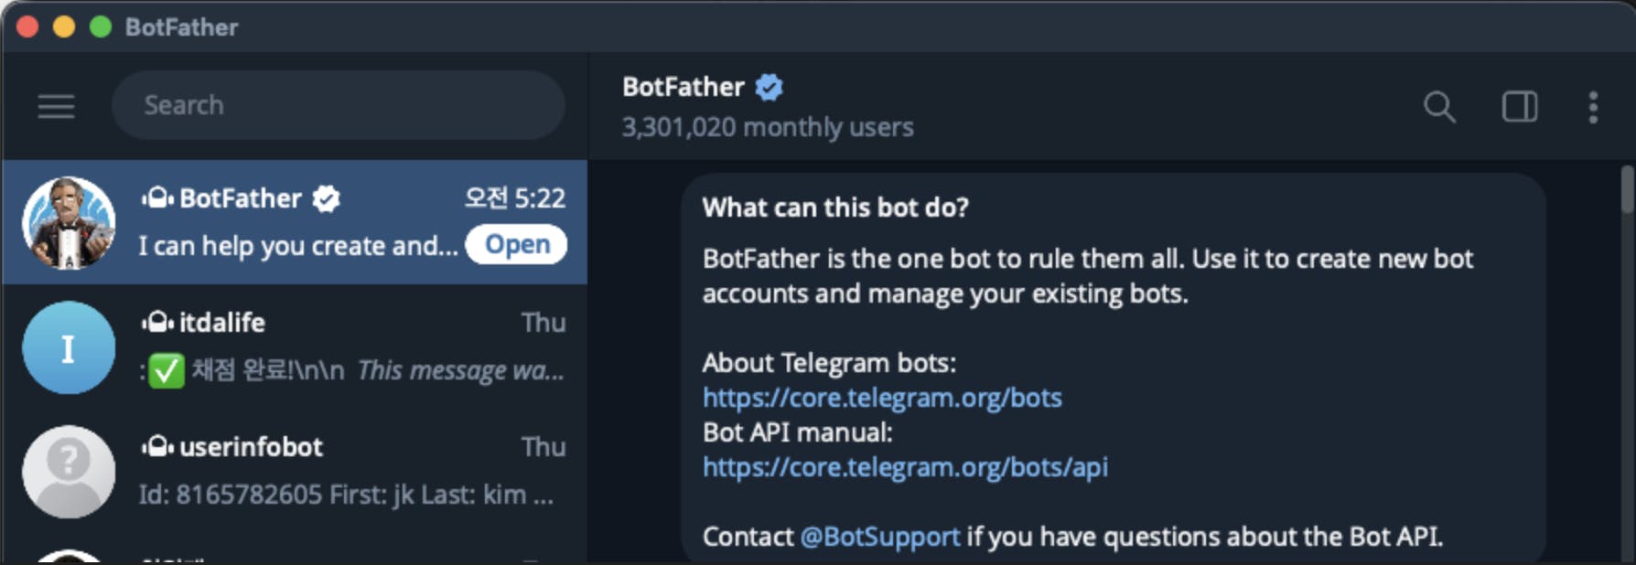Open the hamburger main menu
The image size is (1636, 565).
pyautogui.click(x=56, y=106)
